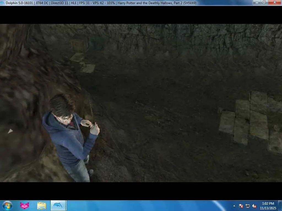Select the Dolphin emulator taskbar button

click(x=58, y=206)
